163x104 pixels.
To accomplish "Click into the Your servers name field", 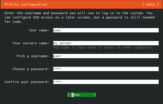I will (106, 43).
